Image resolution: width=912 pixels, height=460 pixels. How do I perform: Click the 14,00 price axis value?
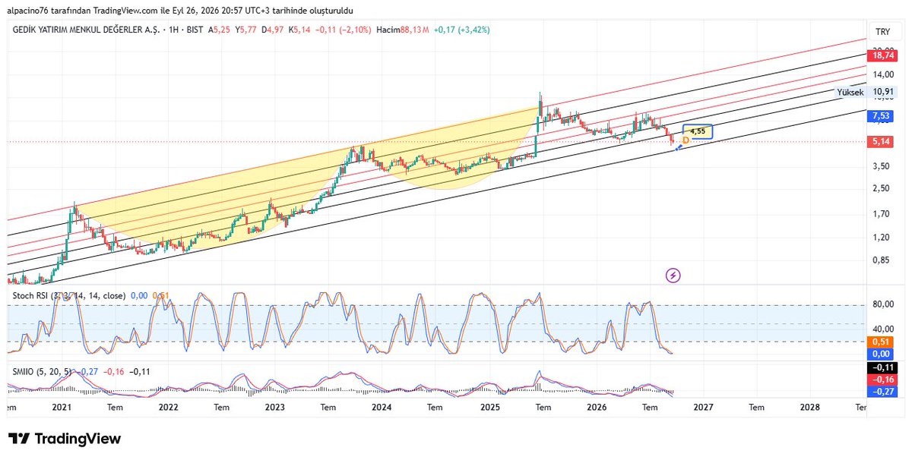[882, 74]
